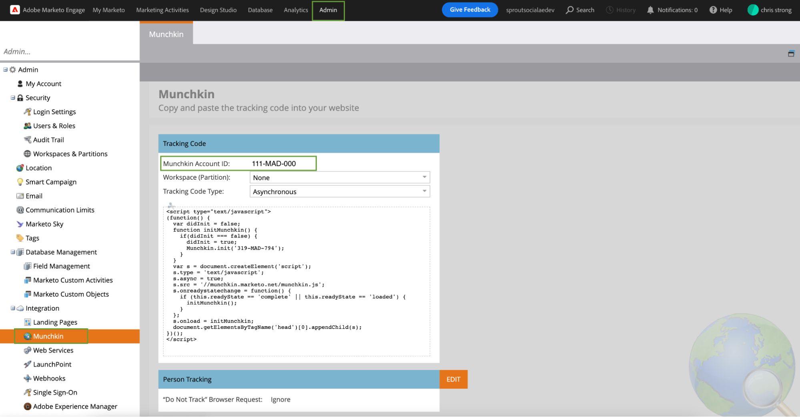Click the Audit Trail icon
Screen dimensions: 800x417
pos(27,139)
